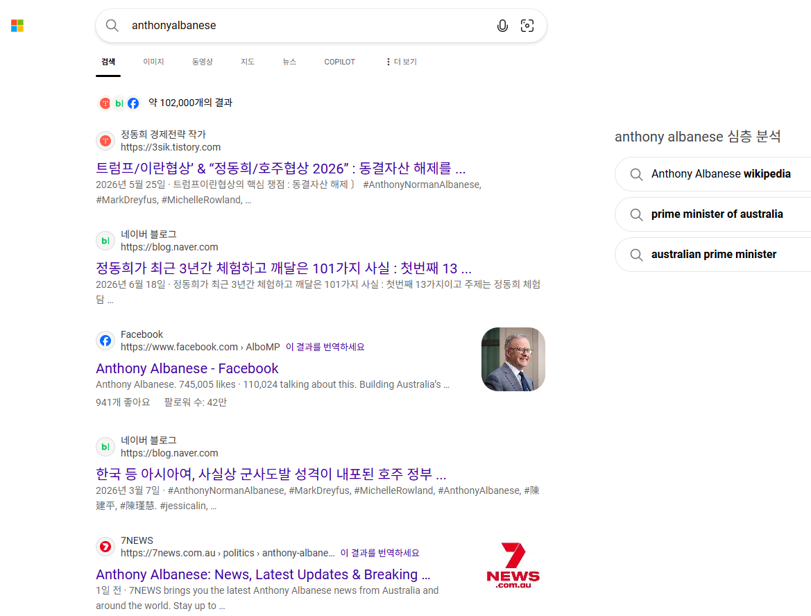Select the 검색 tab
This screenshot has width=811, height=616.
click(108, 62)
